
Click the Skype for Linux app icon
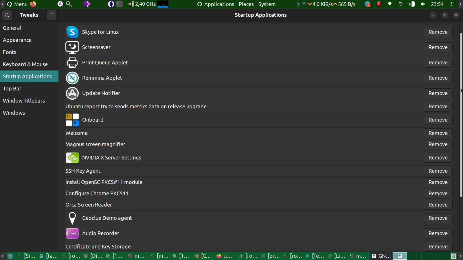point(72,32)
